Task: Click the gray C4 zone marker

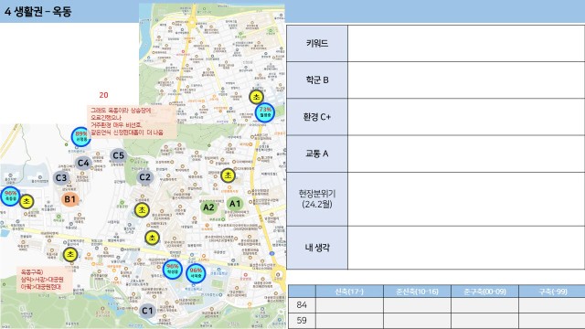Action: pyautogui.click(x=83, y=163)
